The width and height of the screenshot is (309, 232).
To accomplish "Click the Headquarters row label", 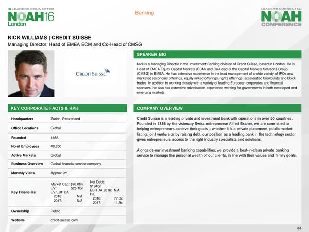I will (x=24, y=119).
